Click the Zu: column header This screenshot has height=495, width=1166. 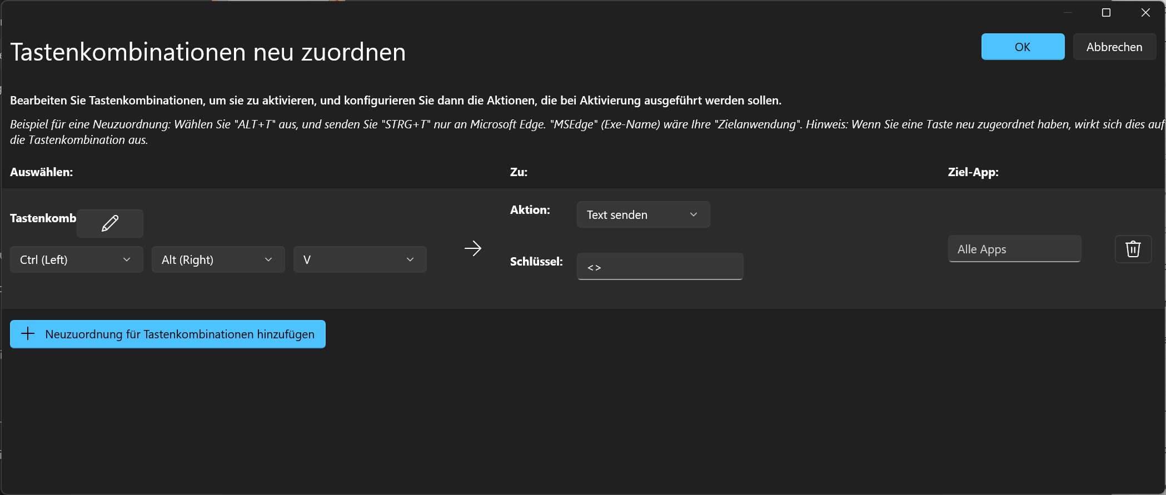click(519, 172)
